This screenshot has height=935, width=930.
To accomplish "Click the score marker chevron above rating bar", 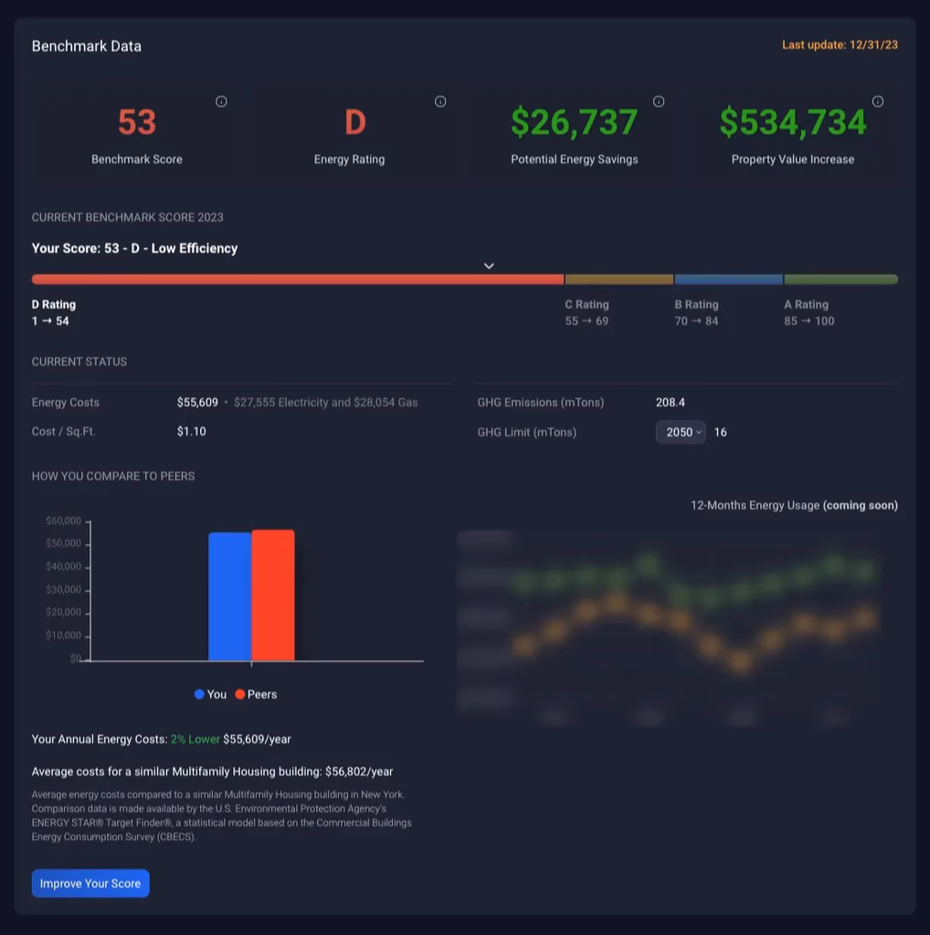I will (x=489, y=266).
